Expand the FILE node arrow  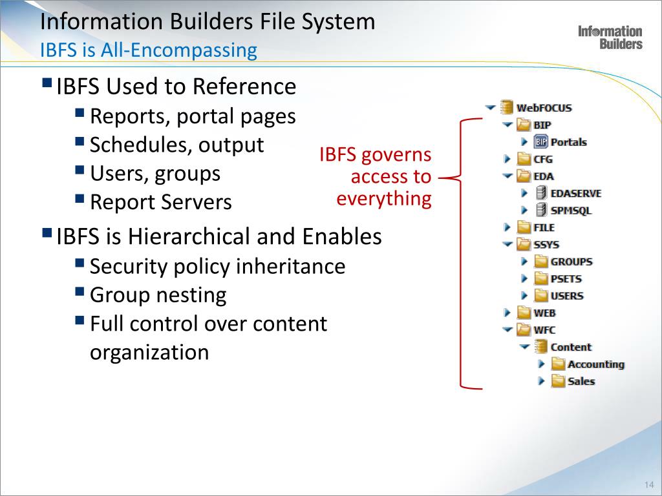(x=507, y=227)
